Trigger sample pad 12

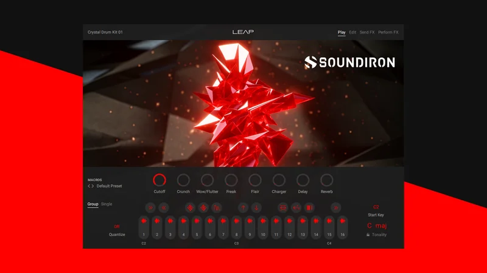click(290, 227)
